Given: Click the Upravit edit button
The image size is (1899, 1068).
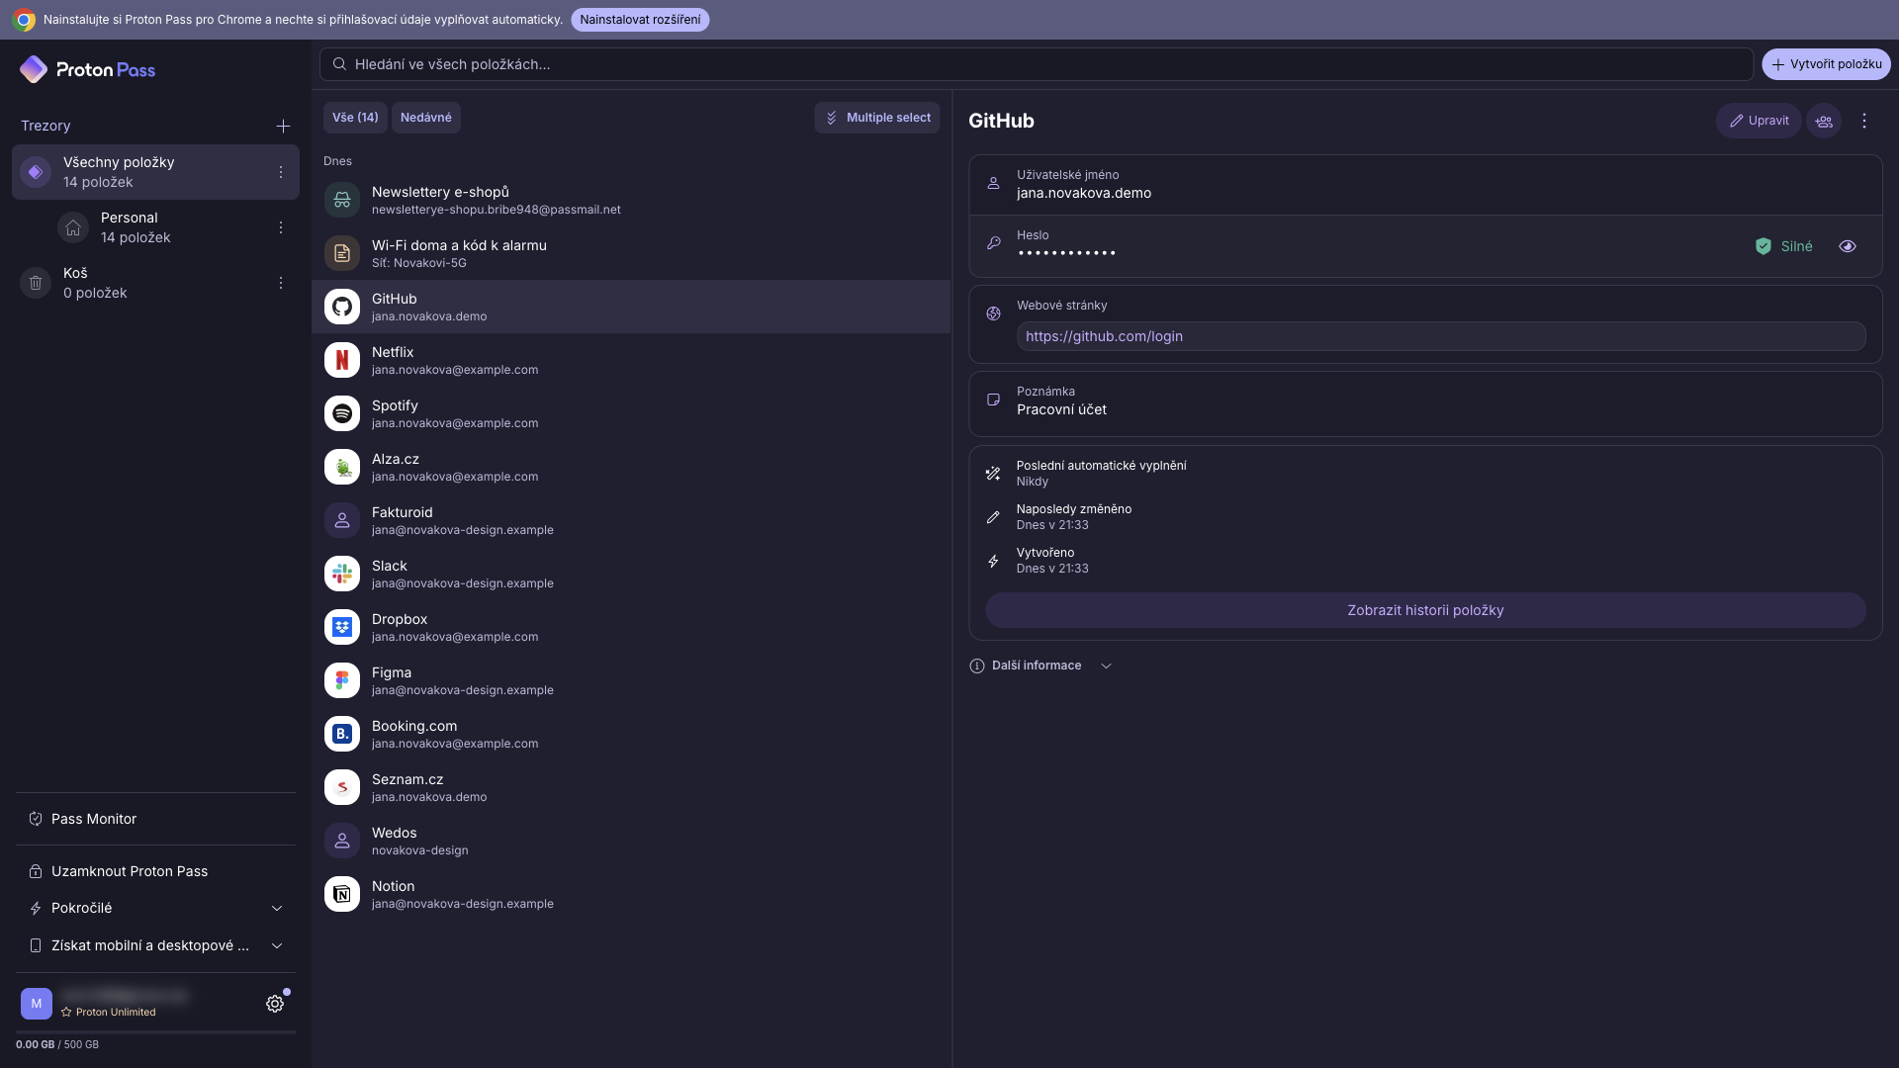Looking at the screenshot, I should 1759,121.
